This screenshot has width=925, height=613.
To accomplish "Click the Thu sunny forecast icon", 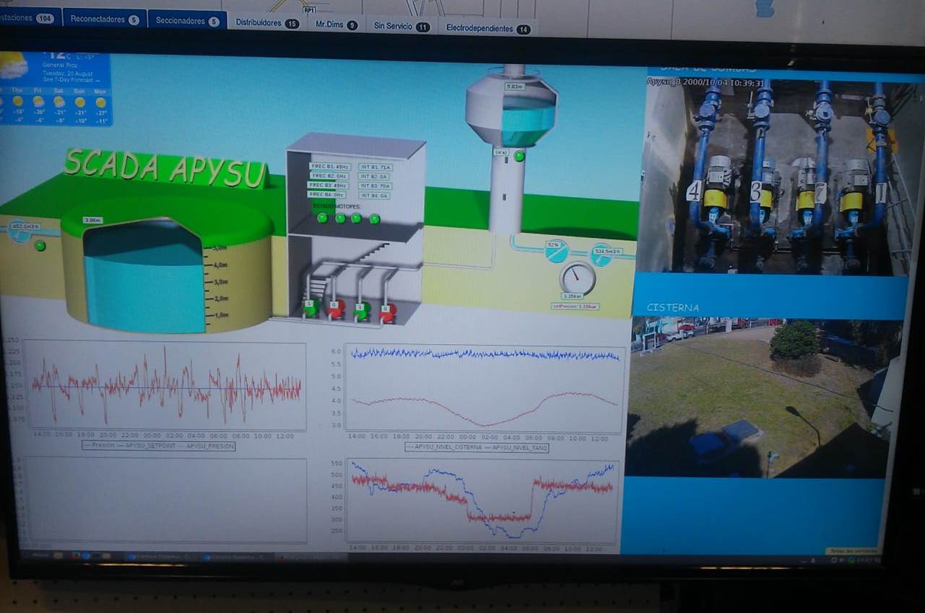I will (x=17, y=101).
